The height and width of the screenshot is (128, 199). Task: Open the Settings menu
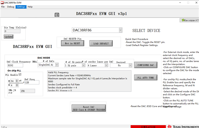[x=21, y=7]
